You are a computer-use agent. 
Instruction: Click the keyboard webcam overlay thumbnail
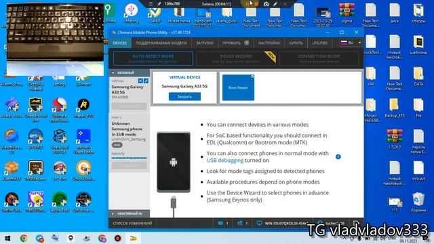tap(55, 39)
